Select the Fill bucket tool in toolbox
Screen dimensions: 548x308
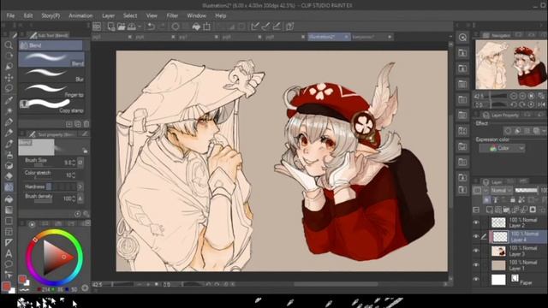tap(9, 198)
